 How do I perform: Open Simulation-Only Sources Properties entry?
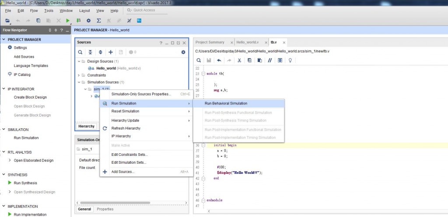(x=146, y=94)
